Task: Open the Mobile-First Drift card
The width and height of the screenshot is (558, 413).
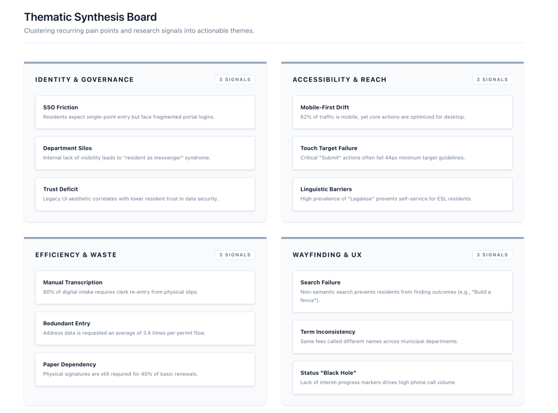Action: pyautogui.click(x=402, y=112)
